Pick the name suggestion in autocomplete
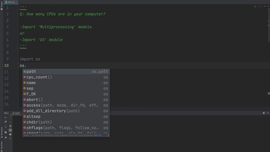This screenshot has height=152, width=270. coord(66,83)
